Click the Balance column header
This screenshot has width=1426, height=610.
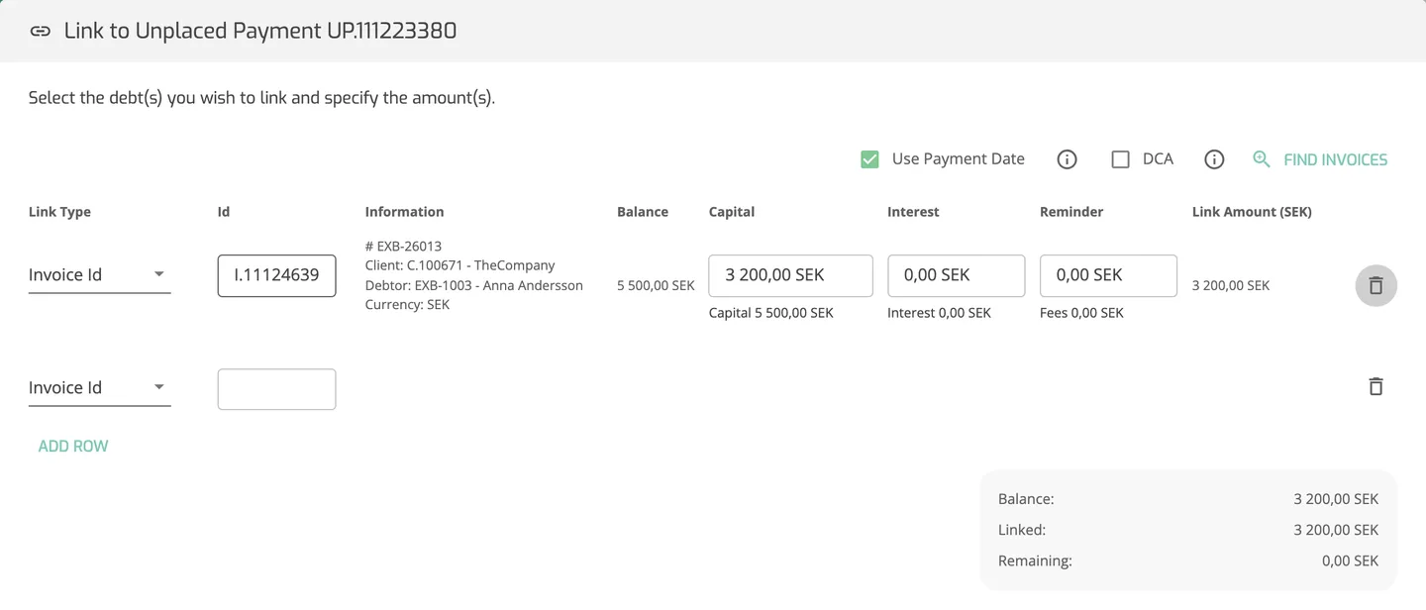(x=643, y=212)
